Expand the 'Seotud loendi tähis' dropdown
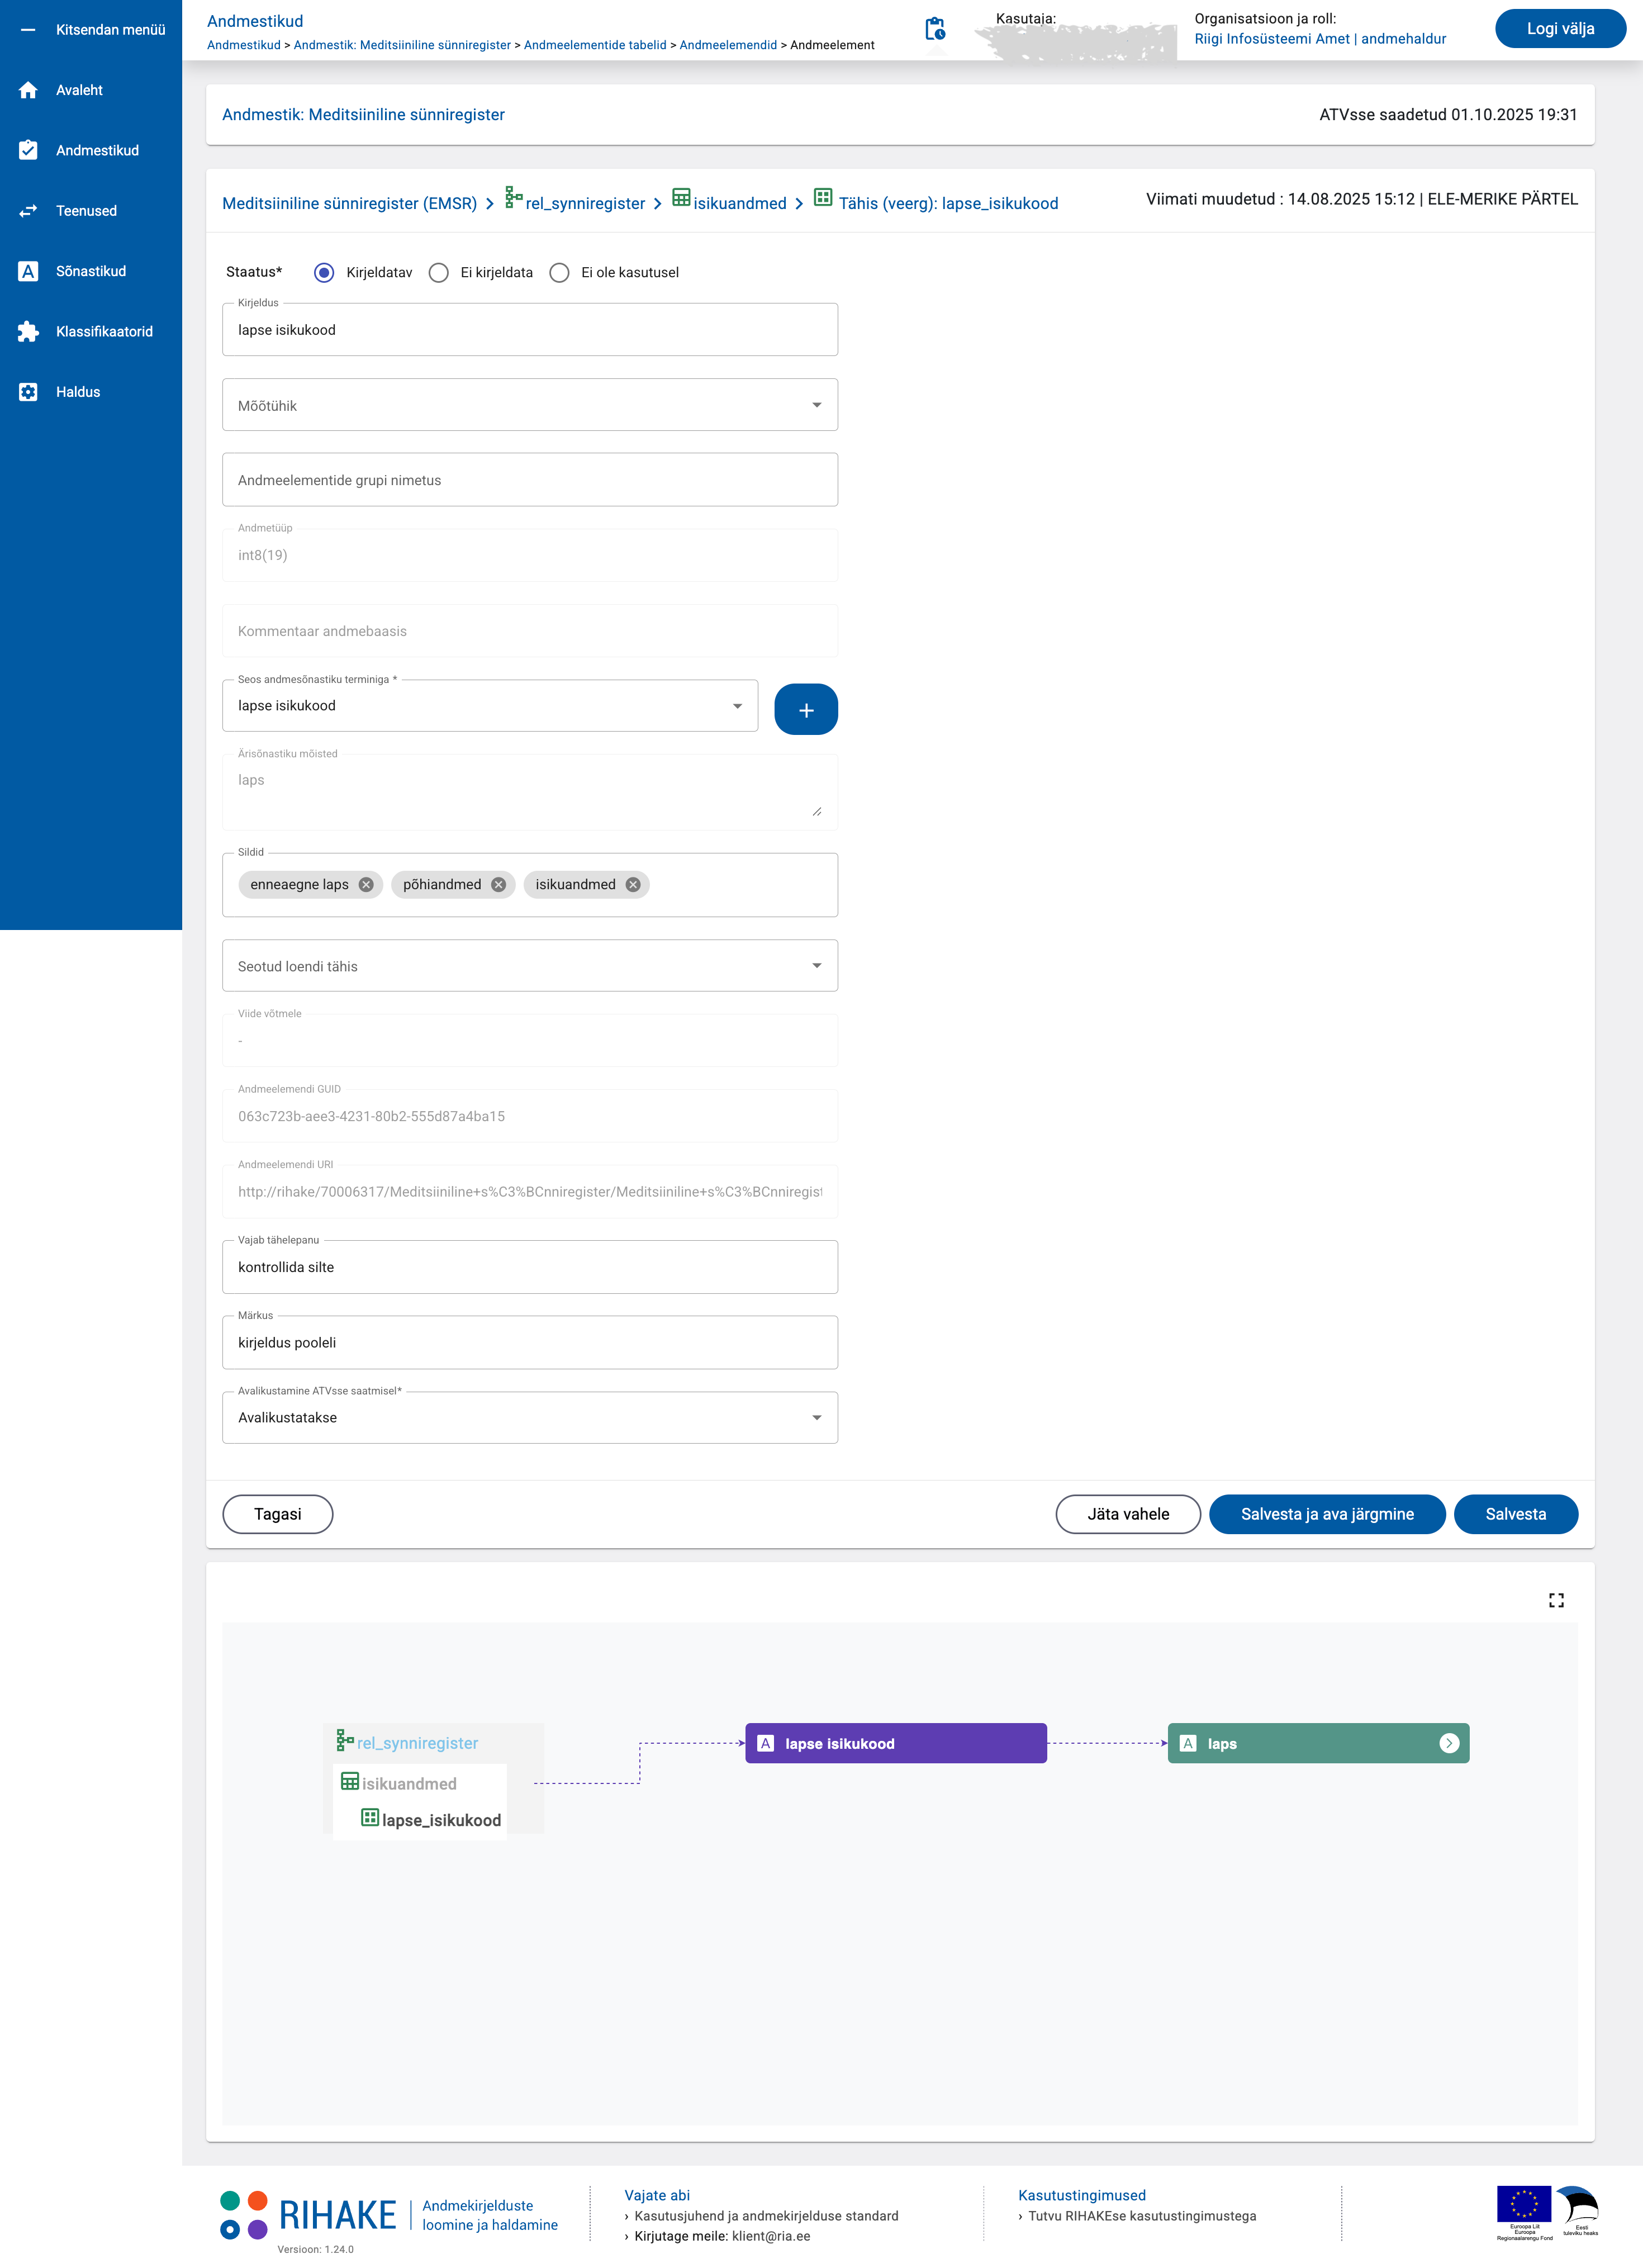 (x=529, y=966)
